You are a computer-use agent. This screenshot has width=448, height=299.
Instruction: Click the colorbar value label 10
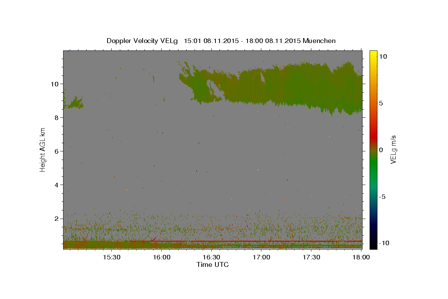[x=383, y=56]
